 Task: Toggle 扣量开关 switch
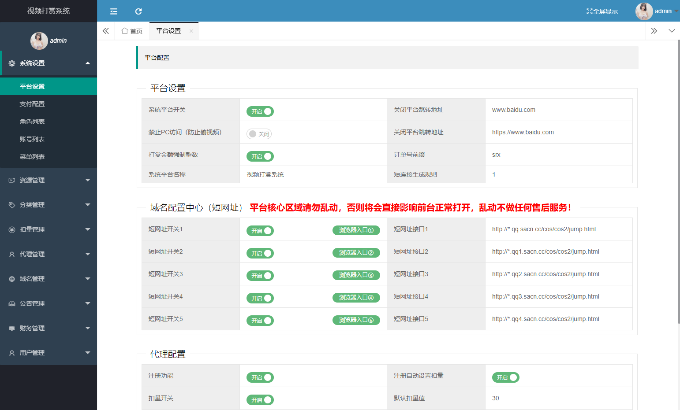[x=260, y=400]
